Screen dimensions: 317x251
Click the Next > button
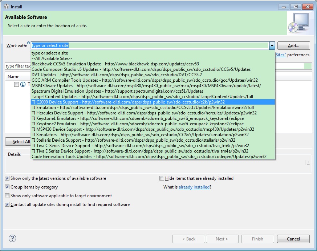pyautogui.click(x=222, y=239)
